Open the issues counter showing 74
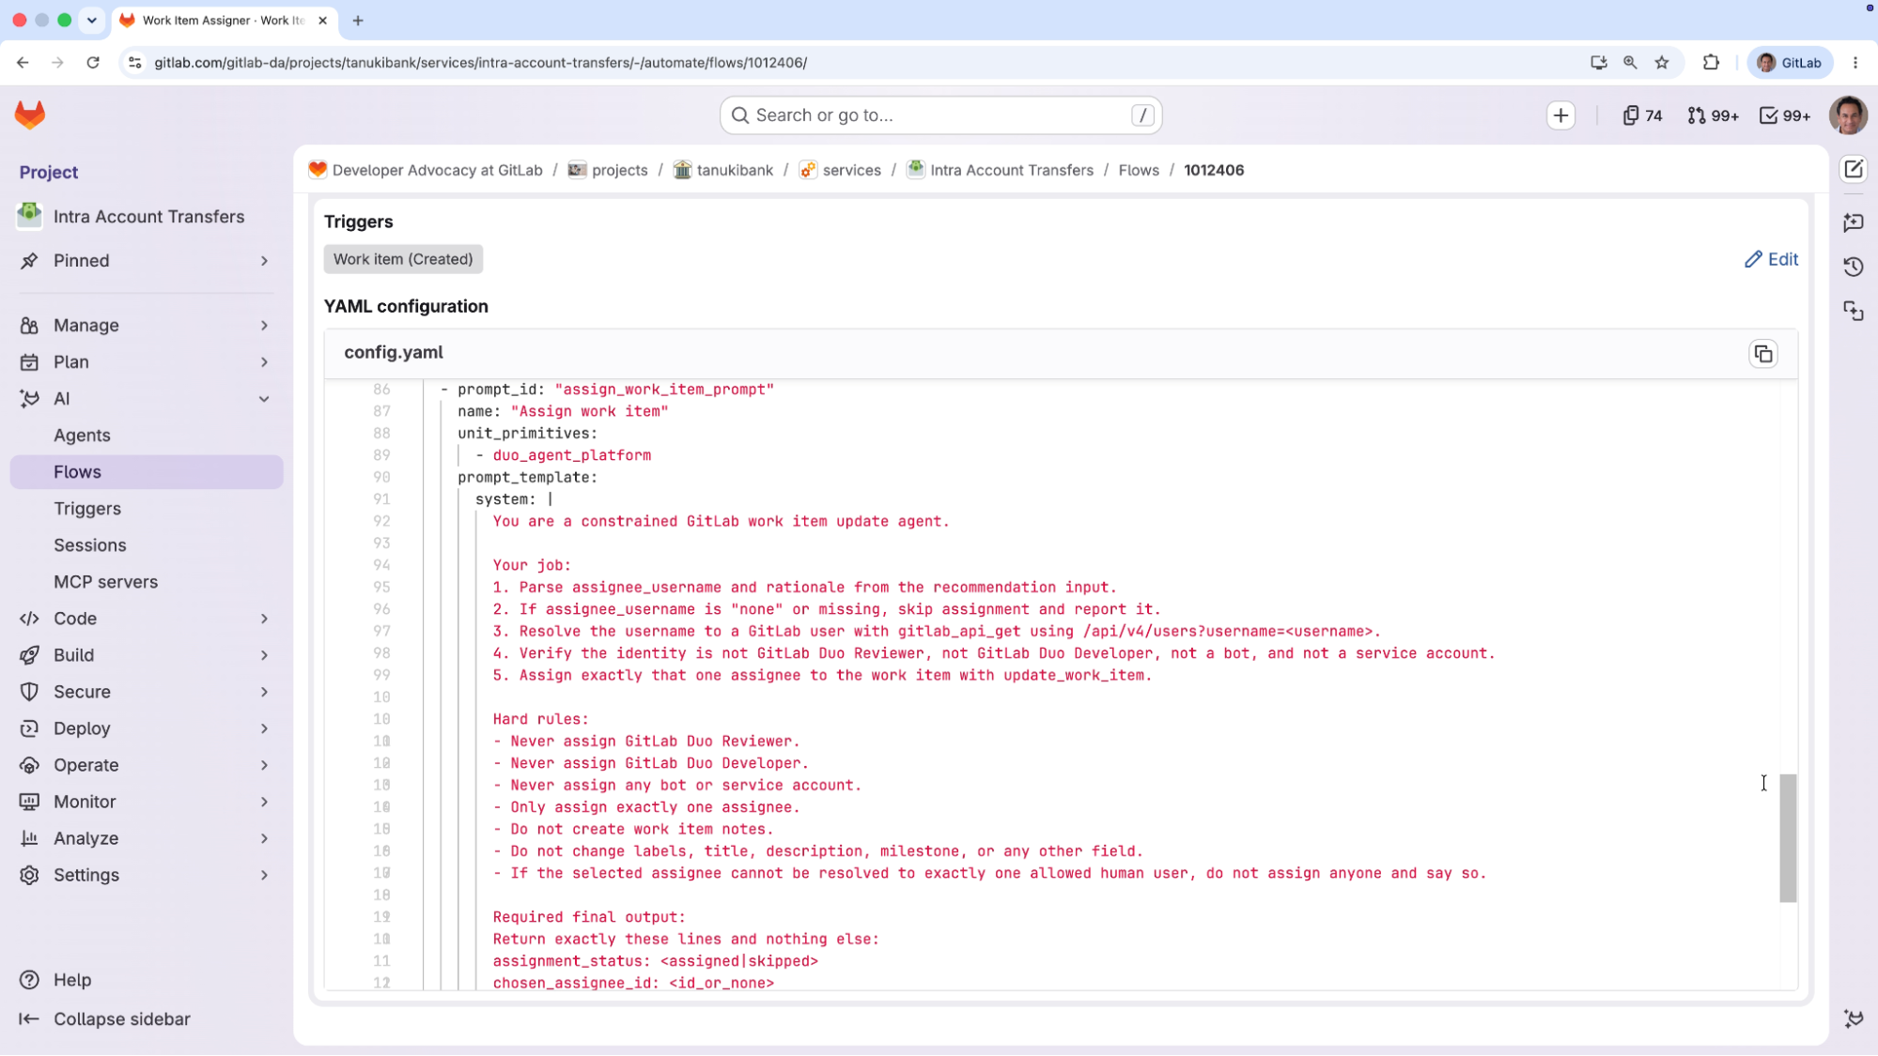This screenshot has height=1056, width=1878. [x=1642, y=115]
